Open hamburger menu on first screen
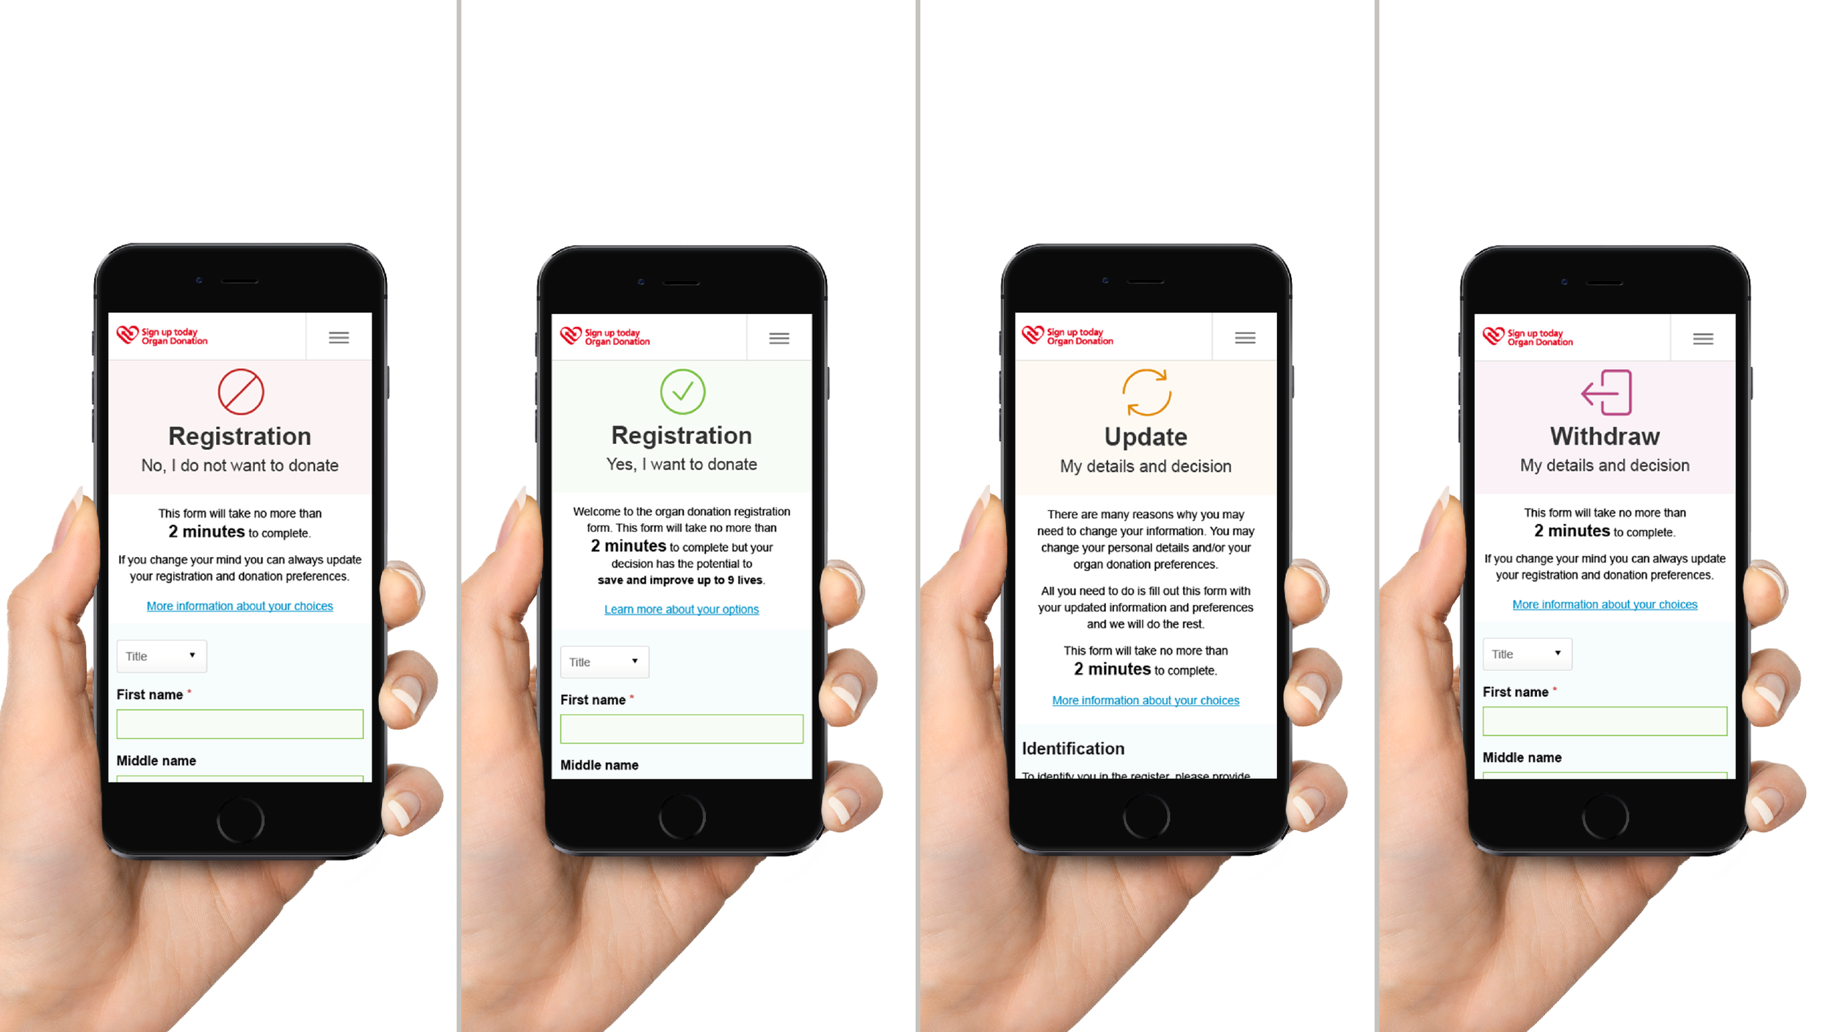 point(336,336)
